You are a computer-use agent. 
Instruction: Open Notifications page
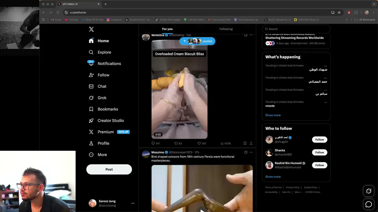(x=105, y=64)
